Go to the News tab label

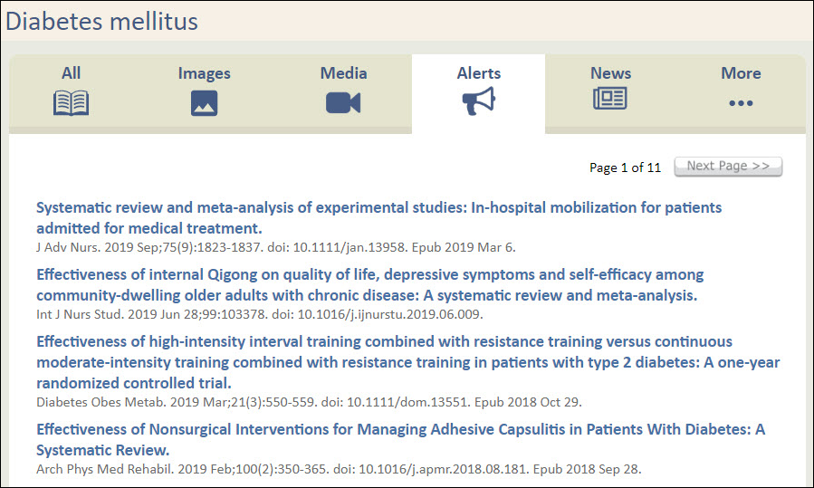(610, 73)
